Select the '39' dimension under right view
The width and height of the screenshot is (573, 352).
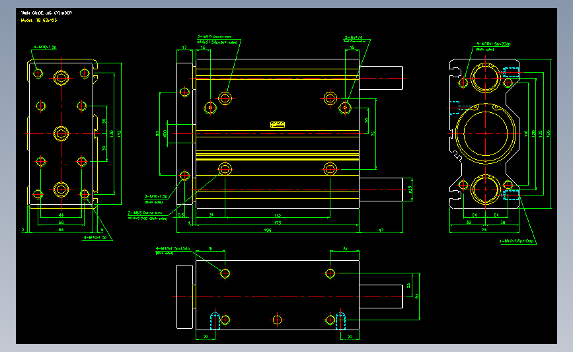(469, 223)
